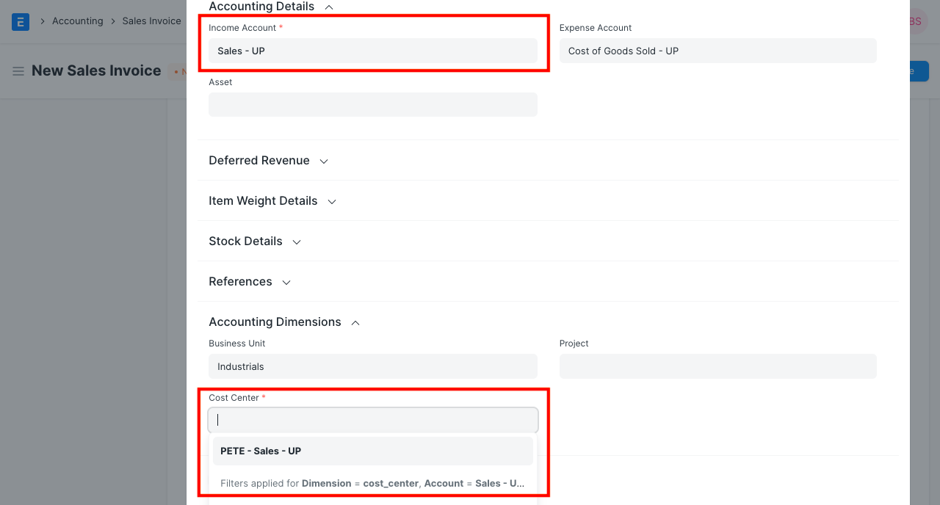Click the blue action button top right
The image size is (940, 505).
[x=918, y=70]
